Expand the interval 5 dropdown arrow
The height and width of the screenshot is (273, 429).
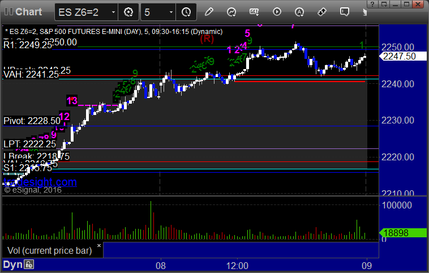171,12
